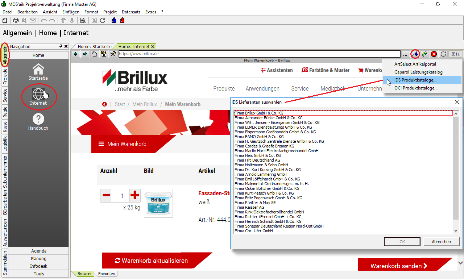The image size is (464, 279).
Task: Pin the Navigation panel
Action: coord(61,46)
